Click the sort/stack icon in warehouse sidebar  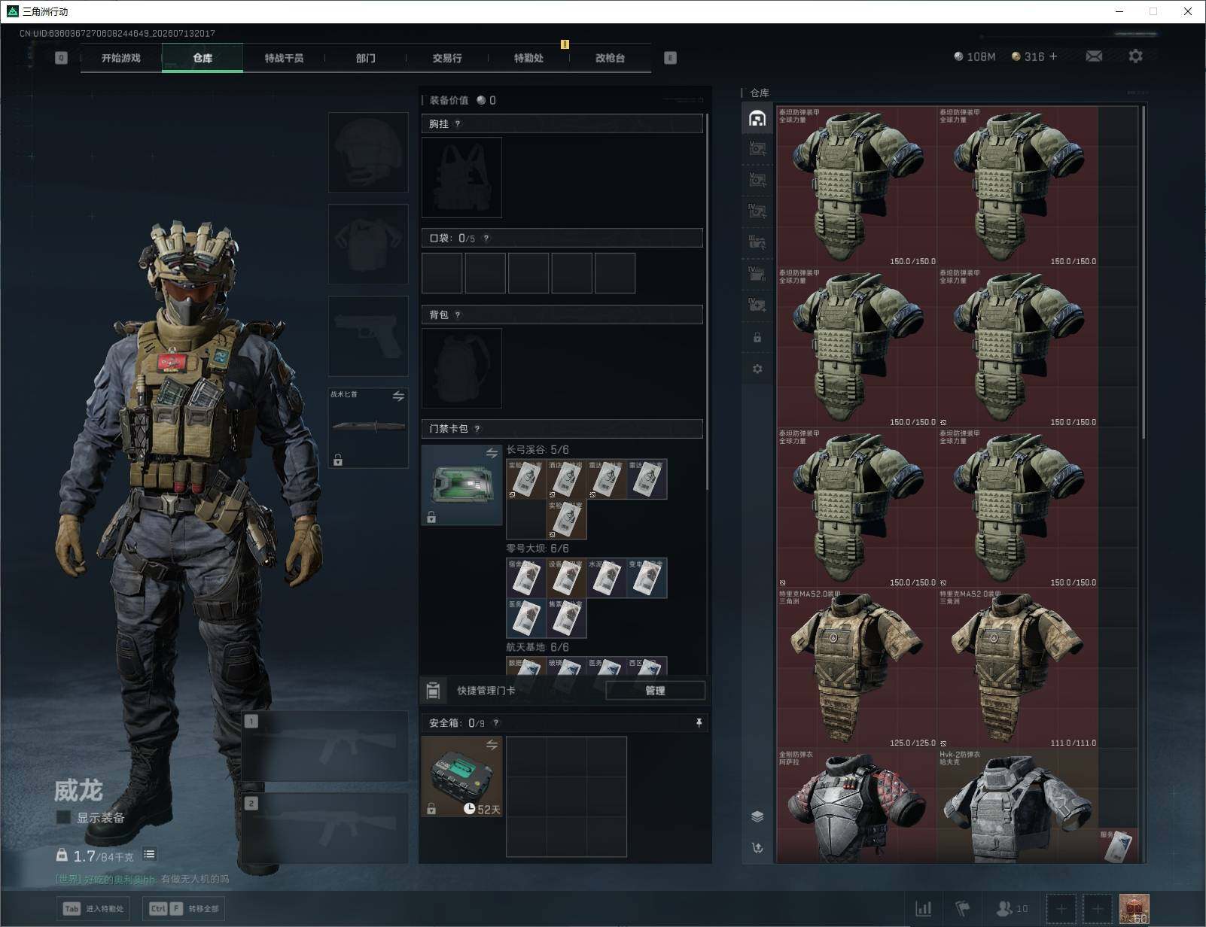tap(757, 816)
